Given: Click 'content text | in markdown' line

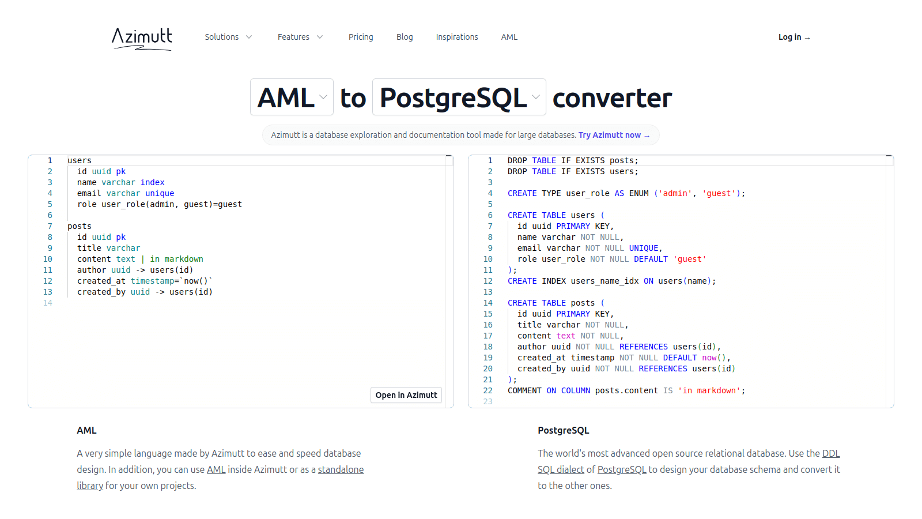Looking at the screenshot, I should coord(140,259).
